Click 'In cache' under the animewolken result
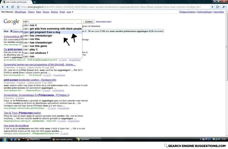The width and height of the screenshot is (228, 149). click(47, 75)
